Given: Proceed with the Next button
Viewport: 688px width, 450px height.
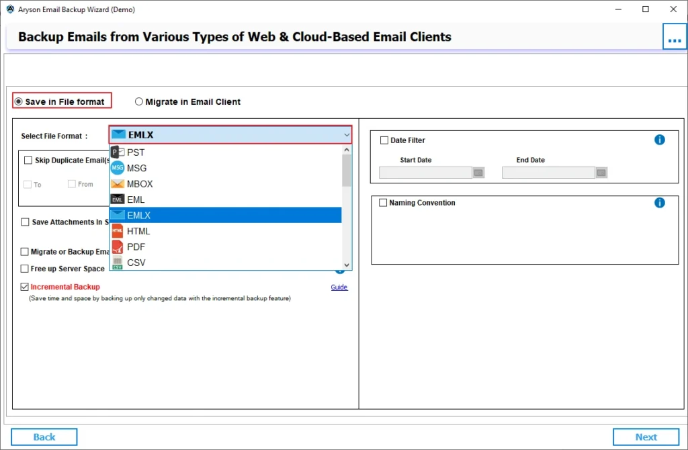Looking at the screenshot, I should click(x=646, y=437).
